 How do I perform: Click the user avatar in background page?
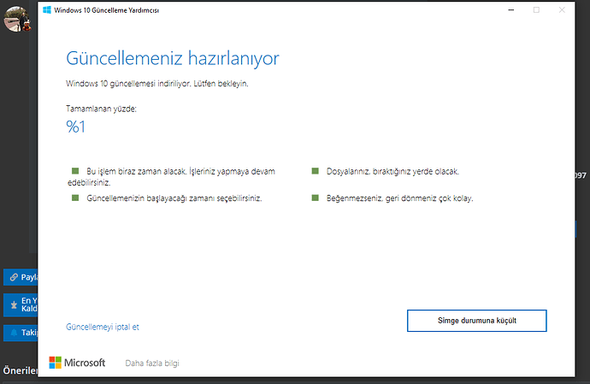click(16, 19)
